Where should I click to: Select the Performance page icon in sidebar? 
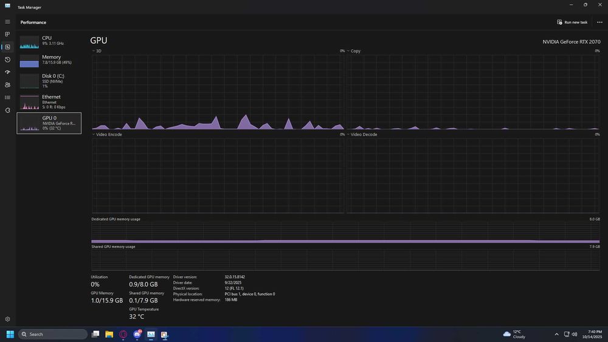pos(7,47)
